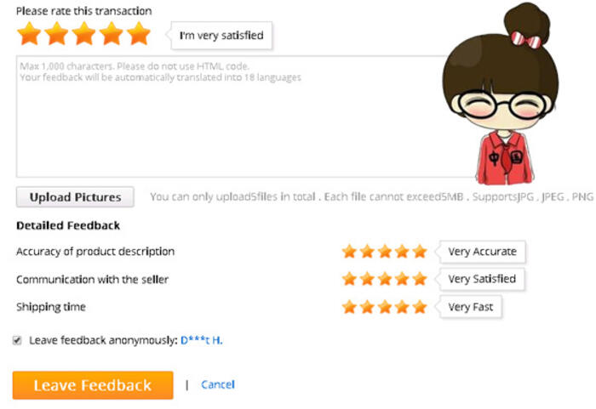
Task: Set transaction rating to four stars
Action: pos(111,34)
